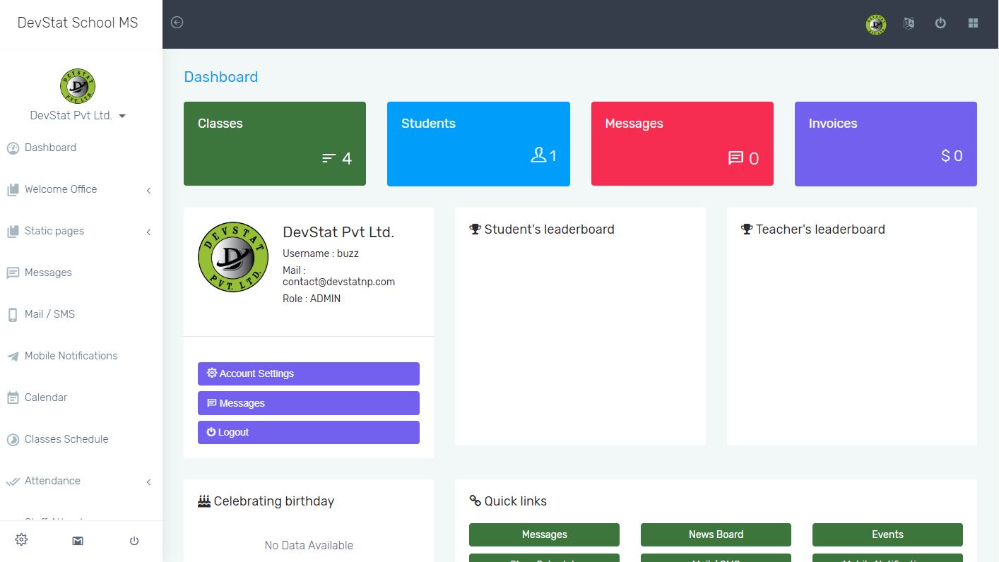Open user avatar icon in top bar
This screenshot has height=562, width=999.
click(876, 24)
